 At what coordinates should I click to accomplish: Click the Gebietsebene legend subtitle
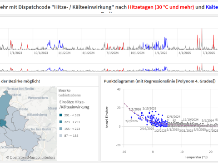[x=69, y=95]
